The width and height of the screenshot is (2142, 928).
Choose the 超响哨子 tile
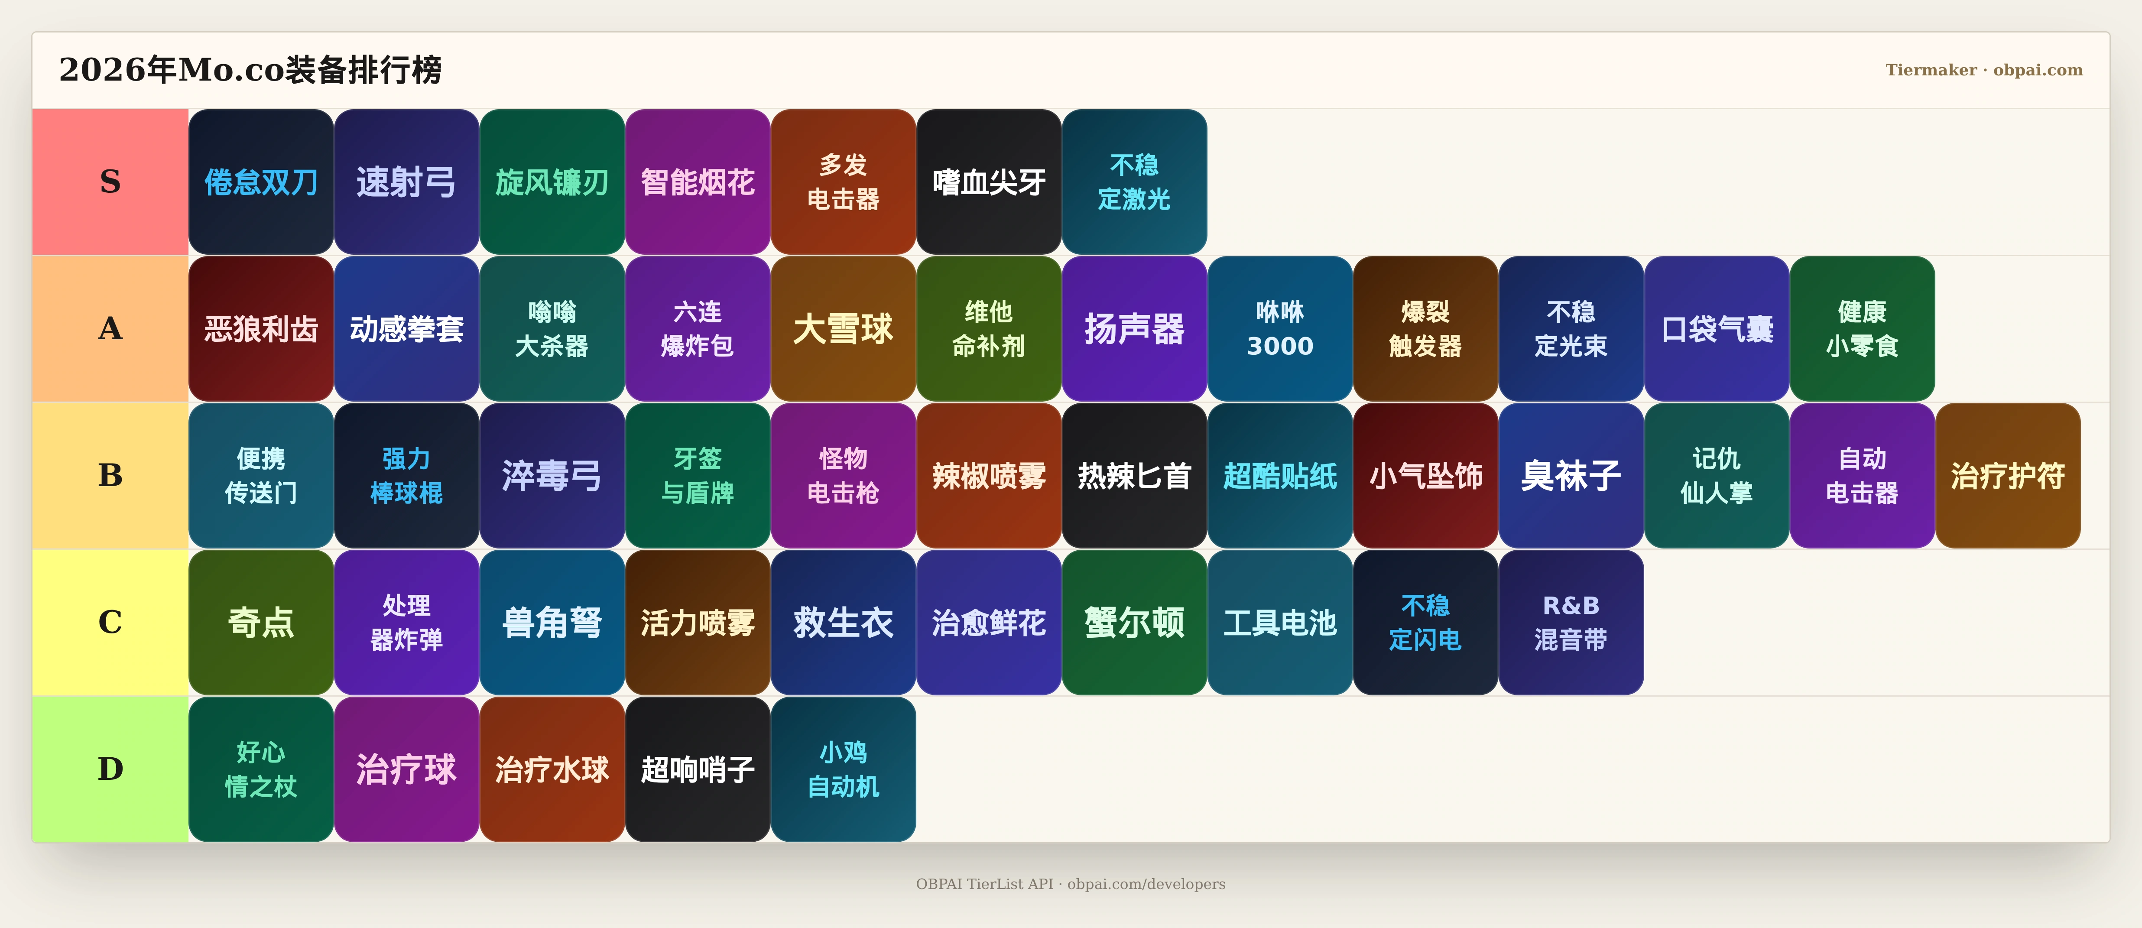tap(698, 769)
